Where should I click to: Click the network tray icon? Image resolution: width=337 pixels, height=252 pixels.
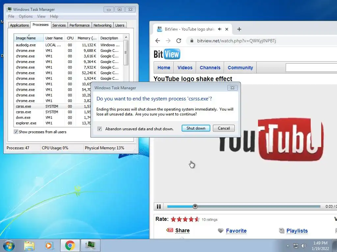(296, 246)
